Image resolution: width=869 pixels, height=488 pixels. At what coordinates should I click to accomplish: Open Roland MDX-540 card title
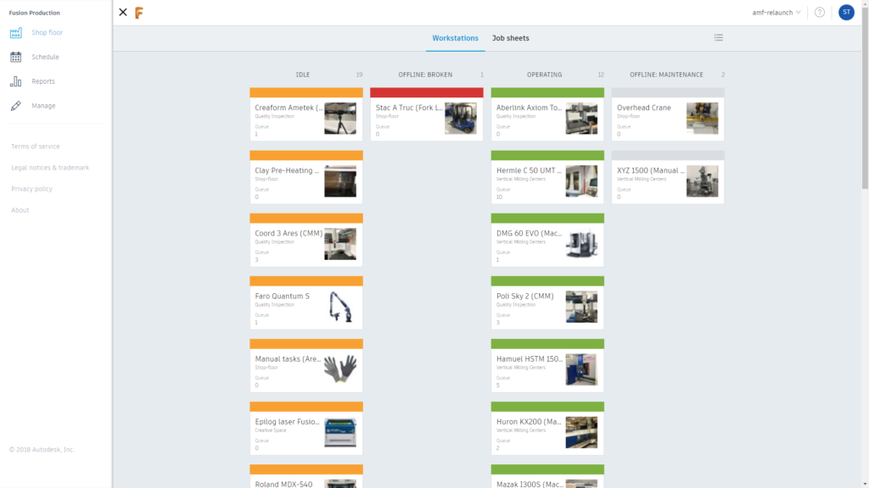(x=283, y=484)
